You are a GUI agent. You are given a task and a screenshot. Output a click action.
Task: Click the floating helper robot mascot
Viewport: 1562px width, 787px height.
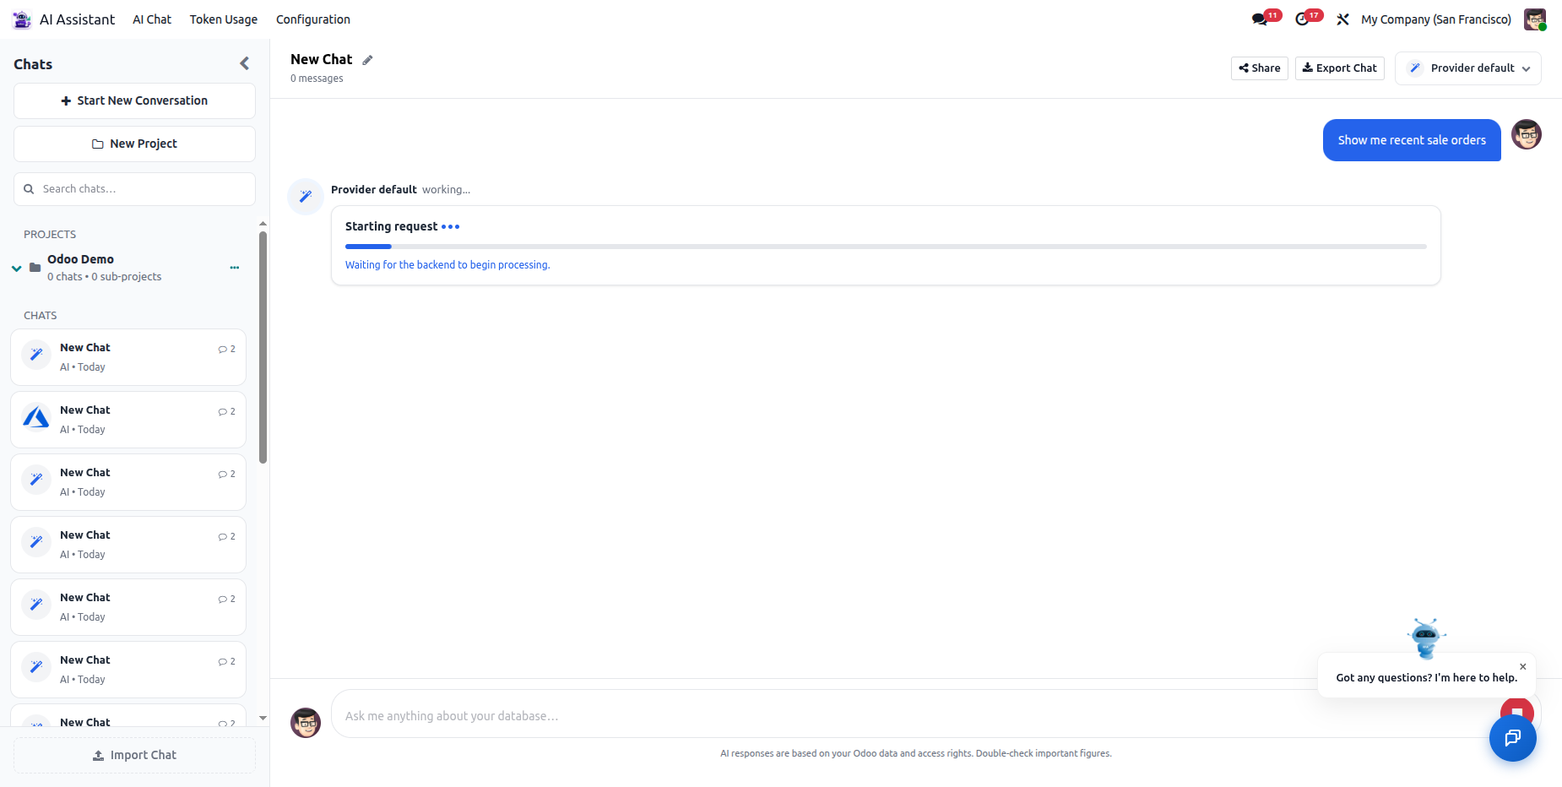[x=1426, y=638]
